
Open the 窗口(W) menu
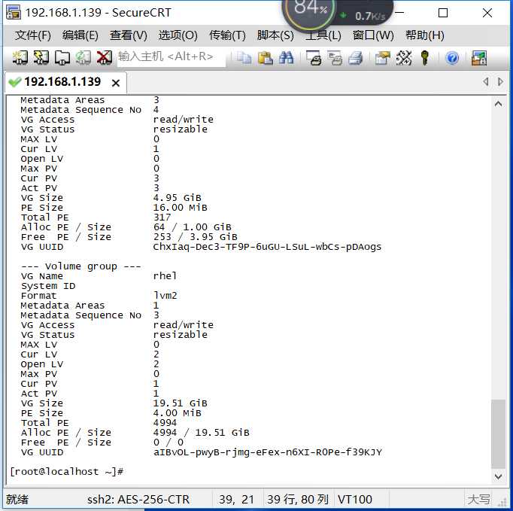pyautogui.click(x=373, y=35)
